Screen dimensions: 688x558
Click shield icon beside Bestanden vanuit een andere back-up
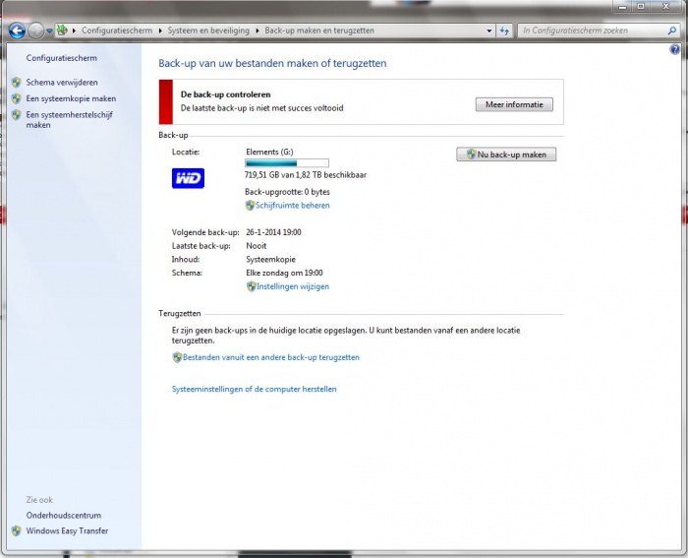(177, 357)
